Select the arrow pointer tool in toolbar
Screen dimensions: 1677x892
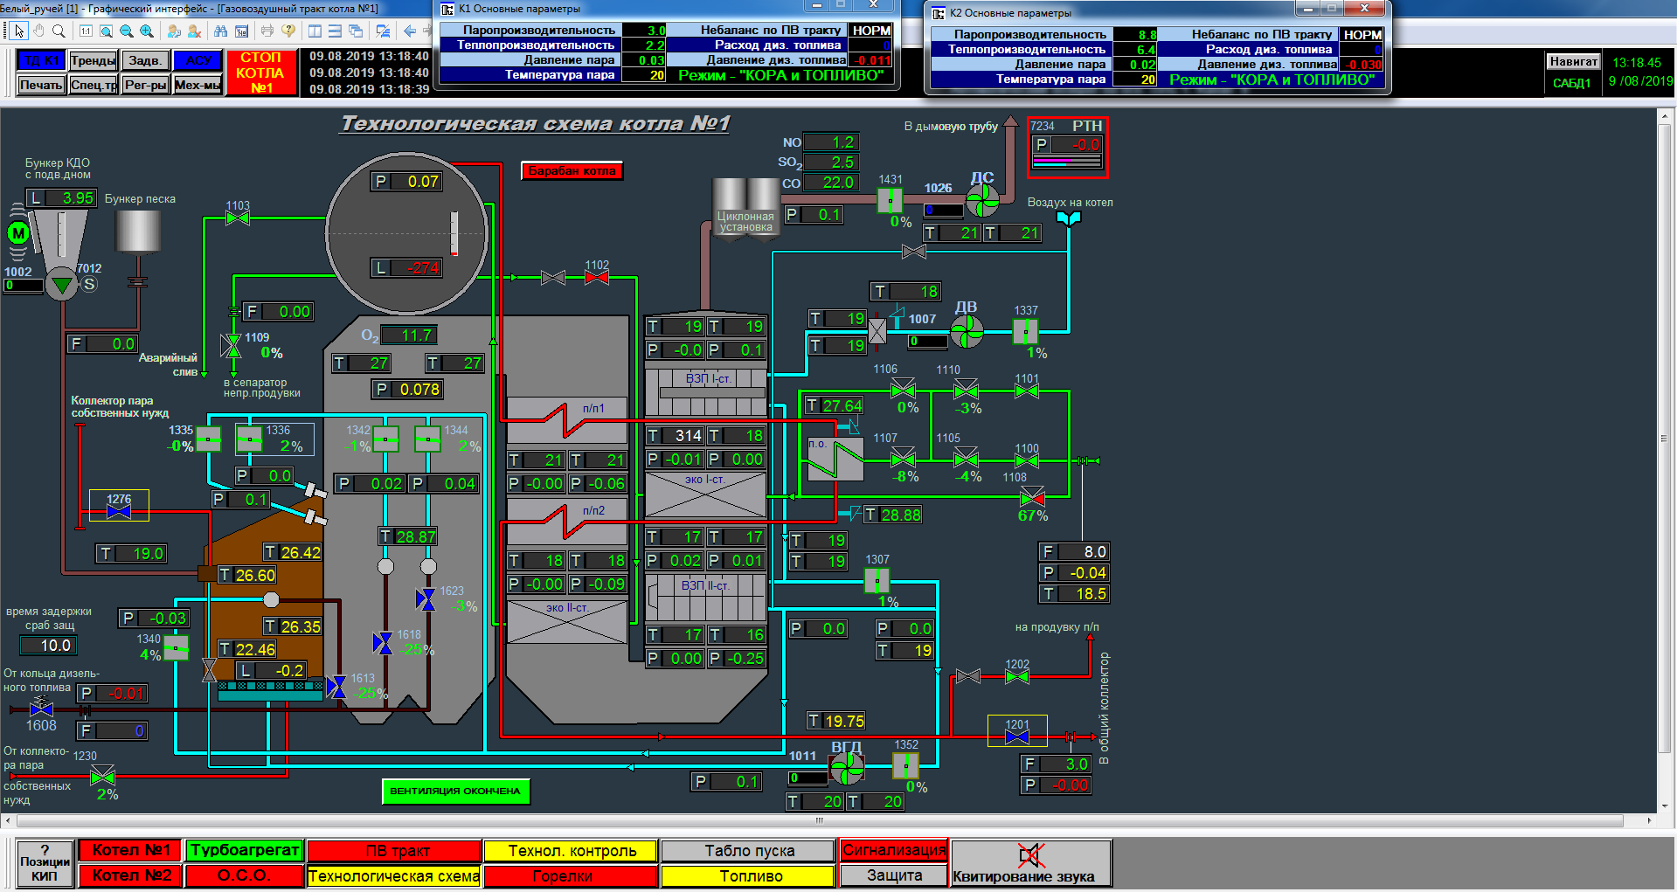pyautogui.click(x=18, y=31)
